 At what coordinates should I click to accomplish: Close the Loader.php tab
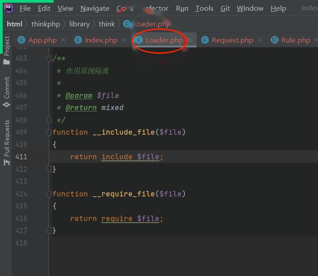[x=190, y=40]
